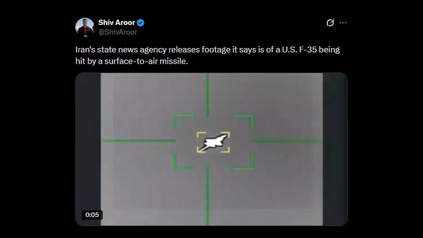
Task: Click the green vertical crosshair line above the target
Action: pyautogui.click(x=208, y=95)
